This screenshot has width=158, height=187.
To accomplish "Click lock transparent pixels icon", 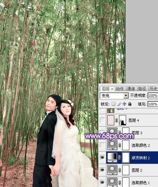I will [x=113, y=104].
